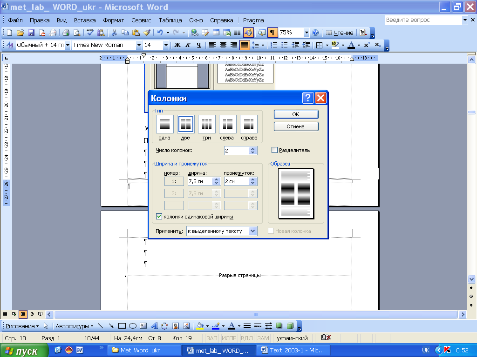Open the Файл menu
Viewport: 477px width, 357px height.
15,20
